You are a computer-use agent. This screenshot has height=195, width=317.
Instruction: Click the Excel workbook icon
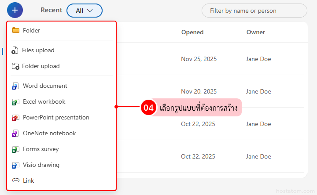point(15,101)
